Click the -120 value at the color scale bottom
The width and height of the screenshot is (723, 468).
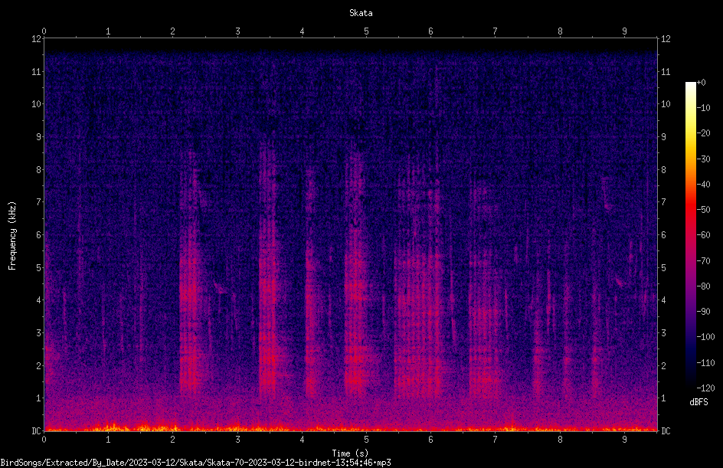coord(705,388)
